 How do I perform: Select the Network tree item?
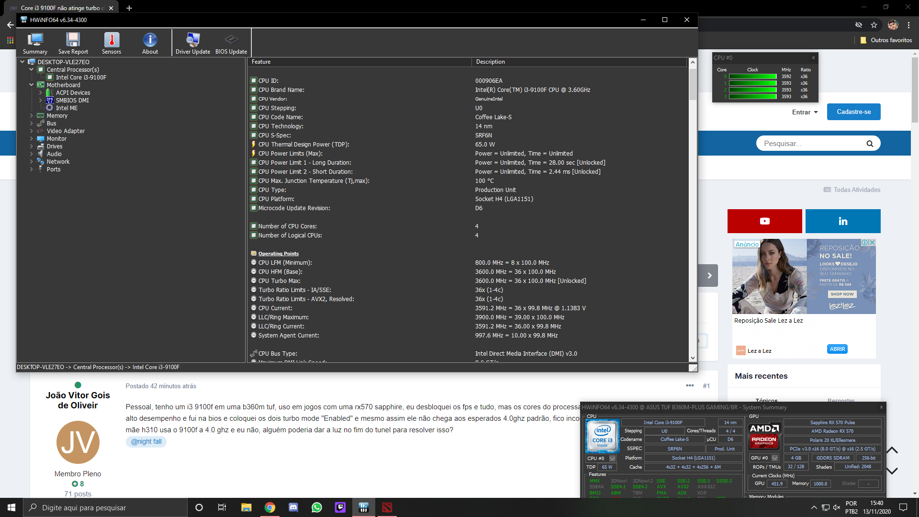click(x=58, y=162)
